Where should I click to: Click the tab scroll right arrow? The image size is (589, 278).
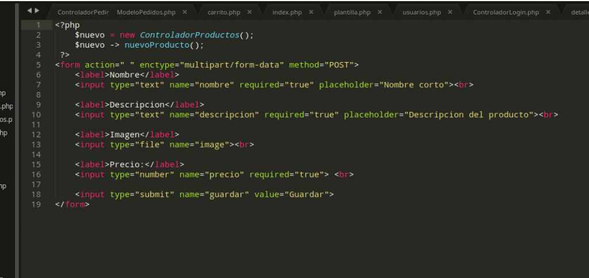(x=37, y=10)
